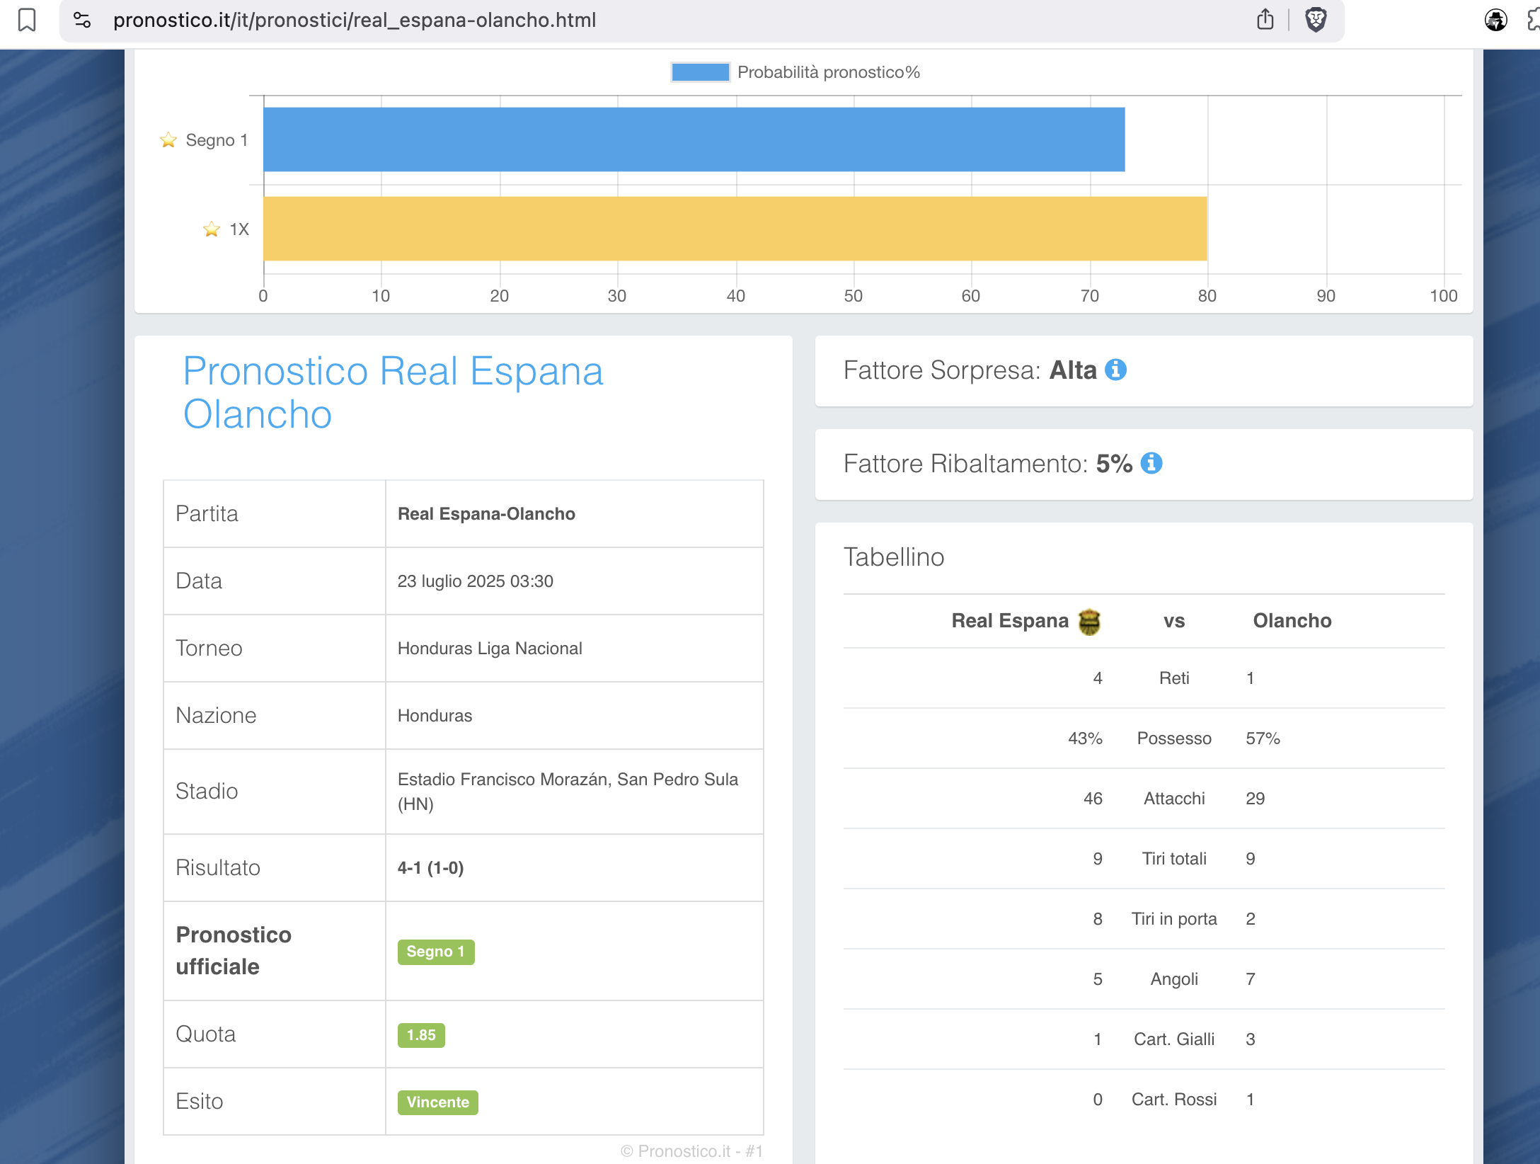The width and height of the screenshot is (1540, 1164).
Task: Click the Pronostico ufficiale row label
Action: pos(234,951)
